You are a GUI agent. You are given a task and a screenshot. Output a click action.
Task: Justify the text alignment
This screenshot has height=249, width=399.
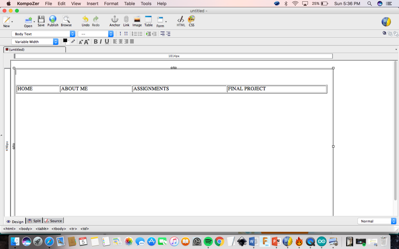[132, 41]
